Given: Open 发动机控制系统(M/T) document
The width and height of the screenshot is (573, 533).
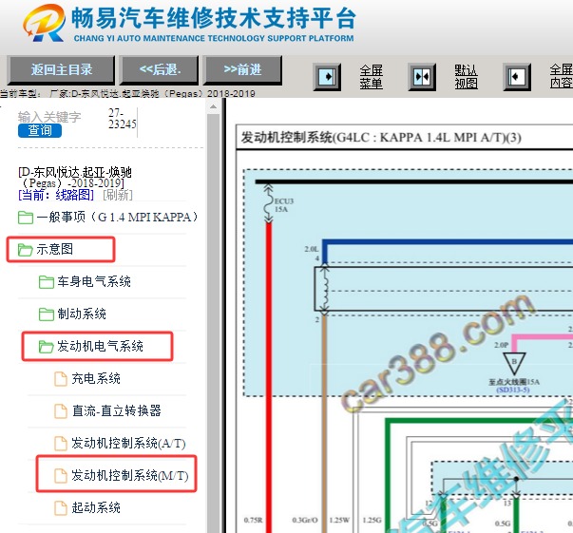Looking at the screenshot, I should 130,475.
